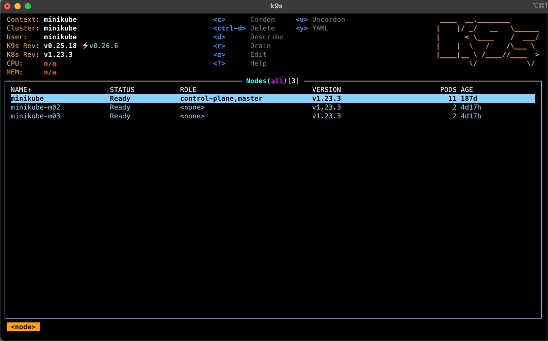Minimize the k9s terminal window
This screenshot has width=548, height=341.
[18, 6]
